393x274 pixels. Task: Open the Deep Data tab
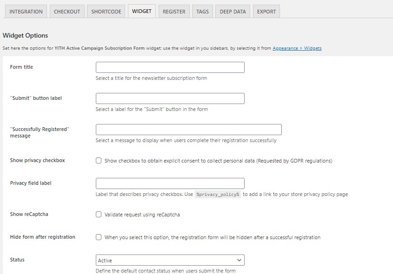click(233, 12)
